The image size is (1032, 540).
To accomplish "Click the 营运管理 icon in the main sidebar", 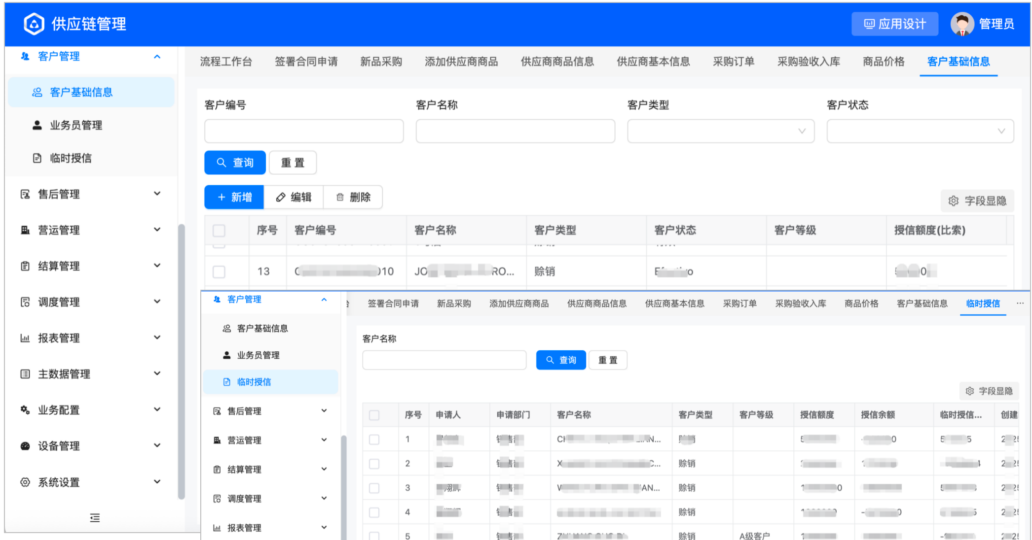I will click(25, 230).
